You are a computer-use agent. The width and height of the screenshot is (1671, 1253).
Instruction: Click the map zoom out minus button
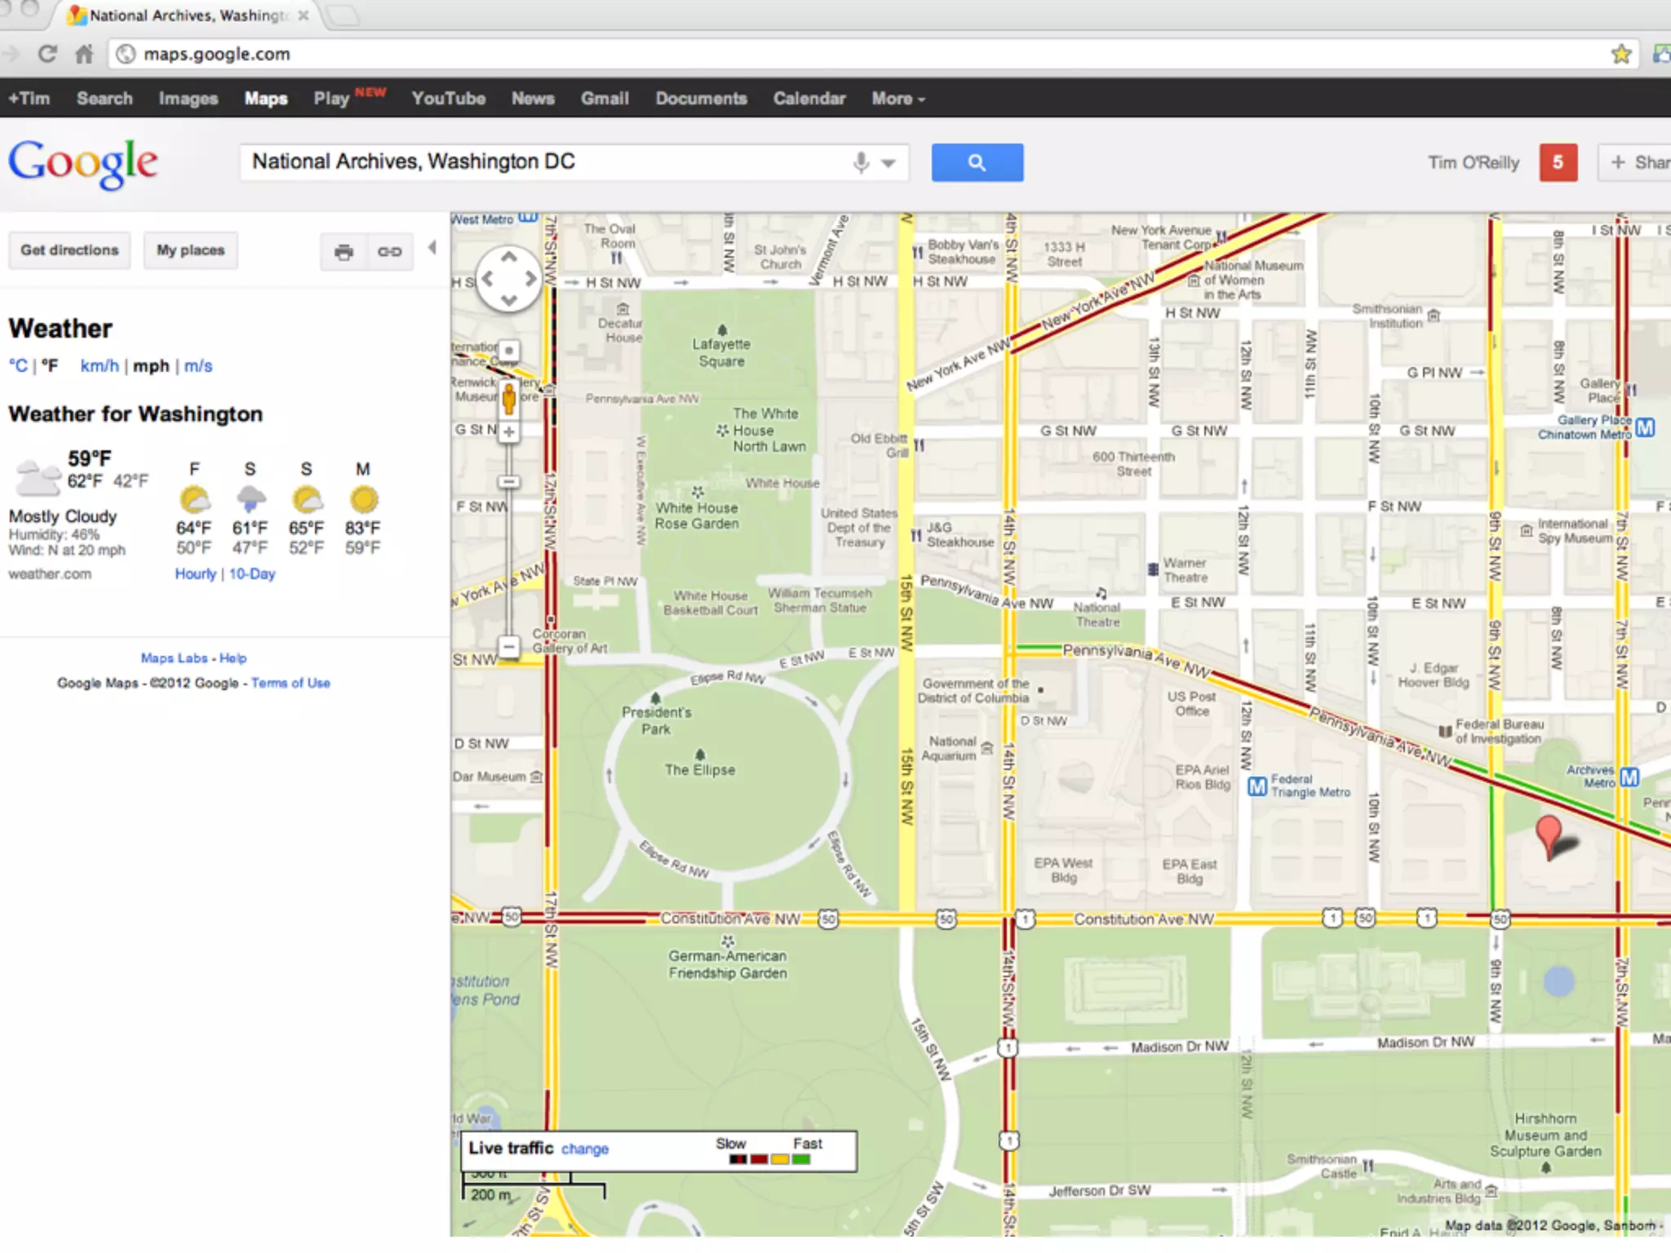508,647
